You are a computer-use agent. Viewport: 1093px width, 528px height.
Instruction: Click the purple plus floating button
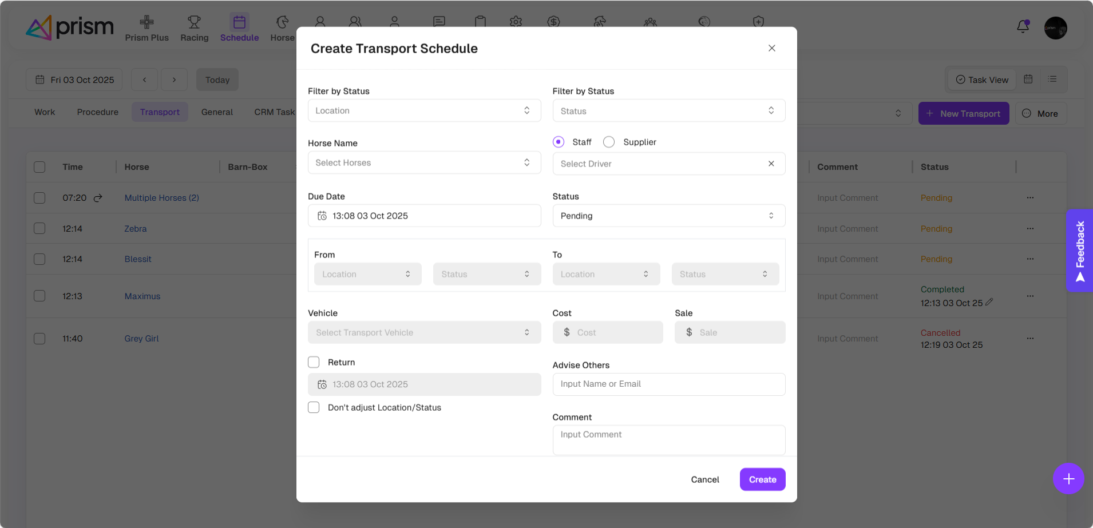coord(1068,479)
